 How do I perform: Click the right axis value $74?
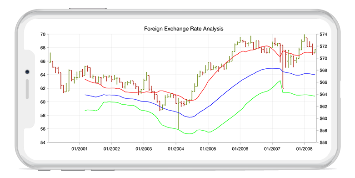pyautogui.click(x=323, y=35)
